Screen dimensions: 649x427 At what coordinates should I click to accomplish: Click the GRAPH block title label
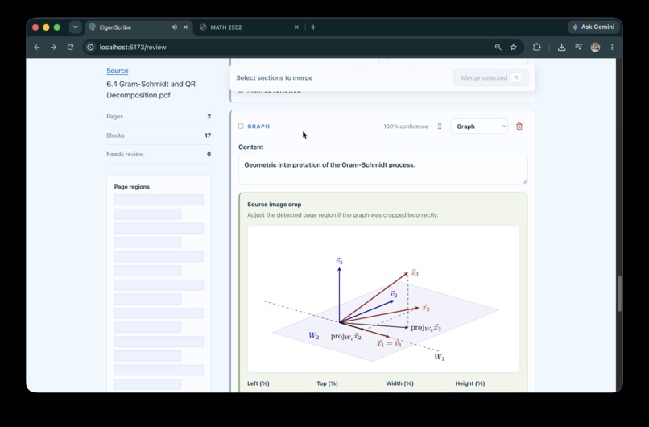click(258, 126)
